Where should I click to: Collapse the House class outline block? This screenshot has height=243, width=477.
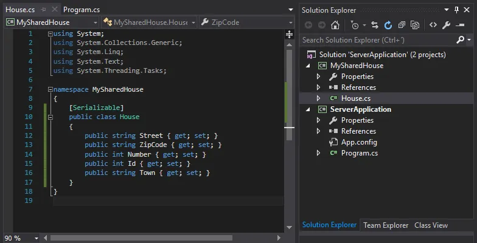click(50, 117)
